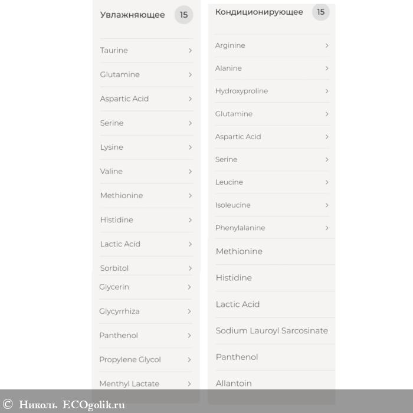
Task: Click chevron next to Alanine
Action: pyautogui.click(x=327, y=68)
